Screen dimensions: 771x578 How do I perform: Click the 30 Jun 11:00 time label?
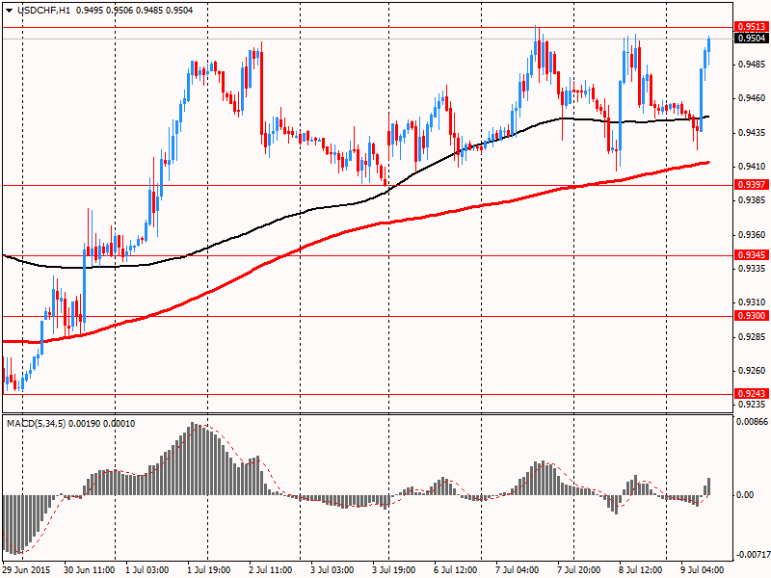tap(89, 570)
